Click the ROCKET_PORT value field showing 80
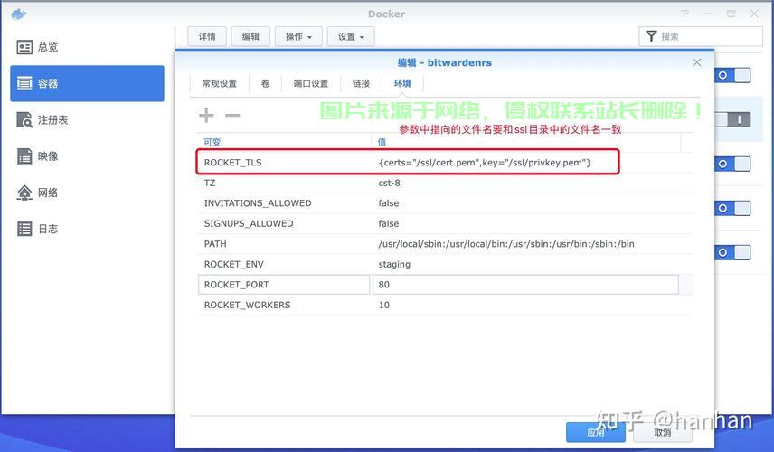 click(524, 285)
